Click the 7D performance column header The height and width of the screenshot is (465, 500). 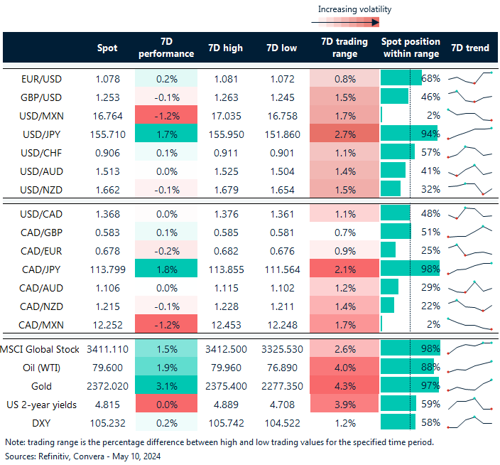[x=165, y=48]
